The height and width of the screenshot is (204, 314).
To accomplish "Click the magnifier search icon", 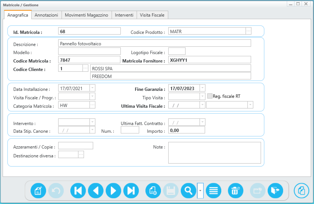I will tap(188, 190).
